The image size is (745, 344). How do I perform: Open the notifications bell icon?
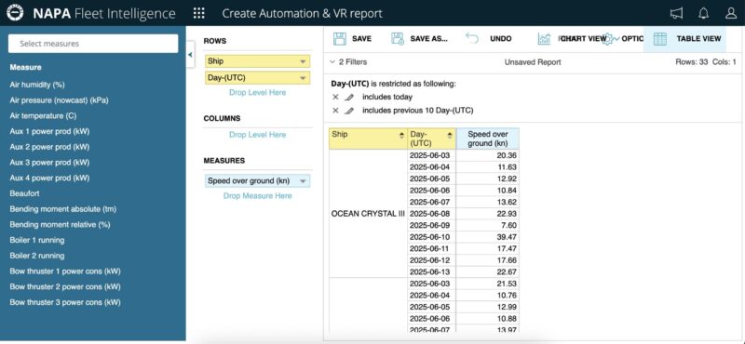pyautogui.click(x=704, y=13)
